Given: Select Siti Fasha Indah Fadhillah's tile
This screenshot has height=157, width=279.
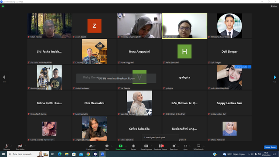Looking at the screenshot, I should click(x=49, y=51).
